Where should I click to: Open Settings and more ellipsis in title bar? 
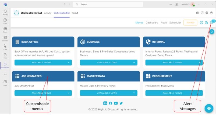click(171, 4)
